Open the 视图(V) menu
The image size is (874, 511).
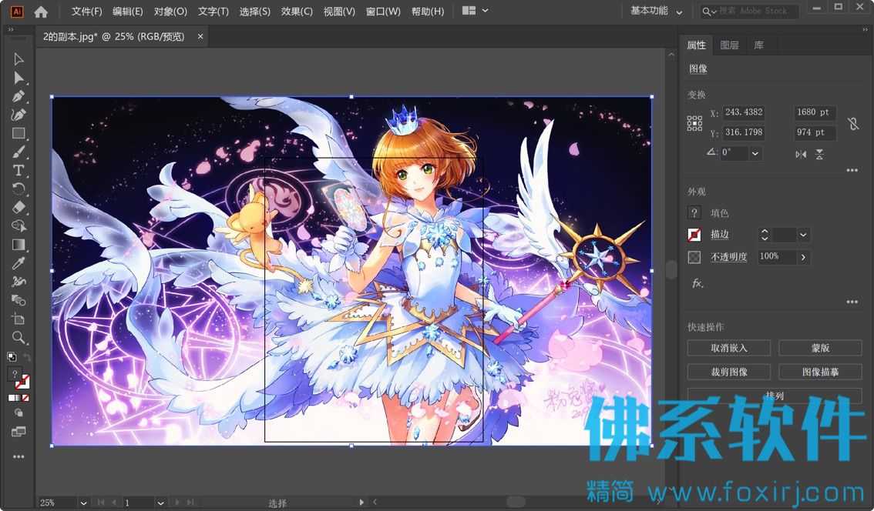point(339,11)
